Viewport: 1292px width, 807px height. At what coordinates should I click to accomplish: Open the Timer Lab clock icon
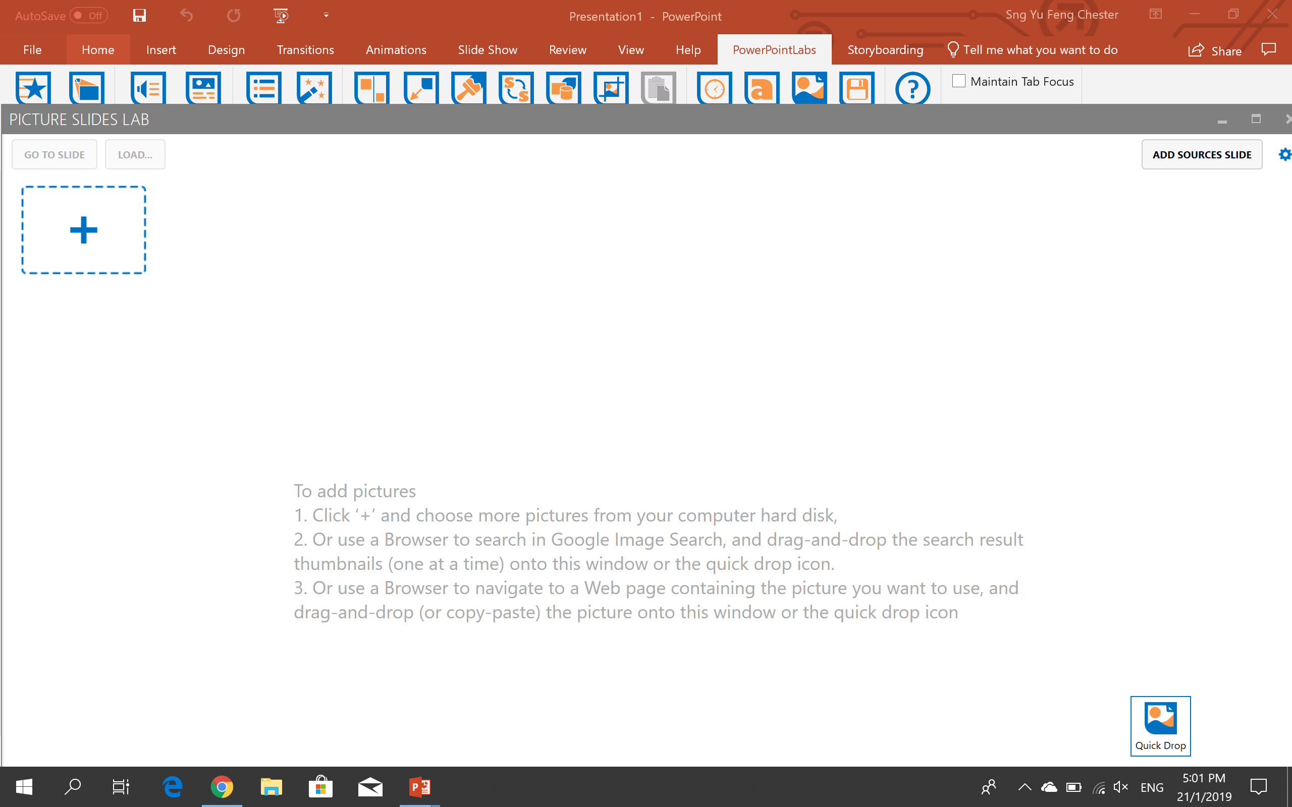714,88
